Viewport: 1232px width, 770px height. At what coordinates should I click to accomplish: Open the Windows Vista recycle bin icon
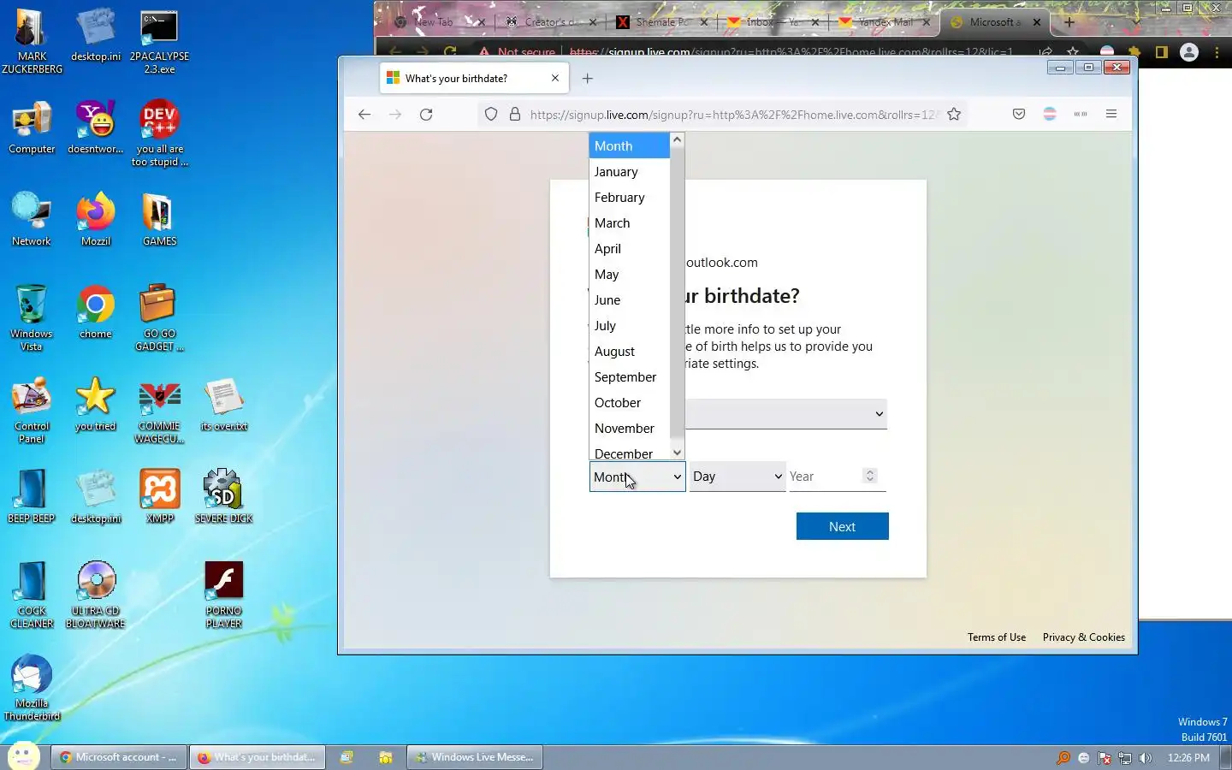point(32,317)
